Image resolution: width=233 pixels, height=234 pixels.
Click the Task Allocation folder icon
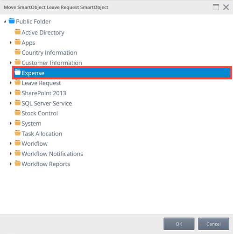coord(17,133)
